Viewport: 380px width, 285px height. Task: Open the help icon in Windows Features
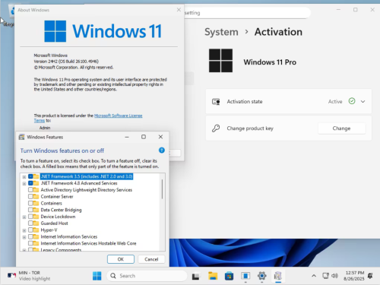(162, 150)
